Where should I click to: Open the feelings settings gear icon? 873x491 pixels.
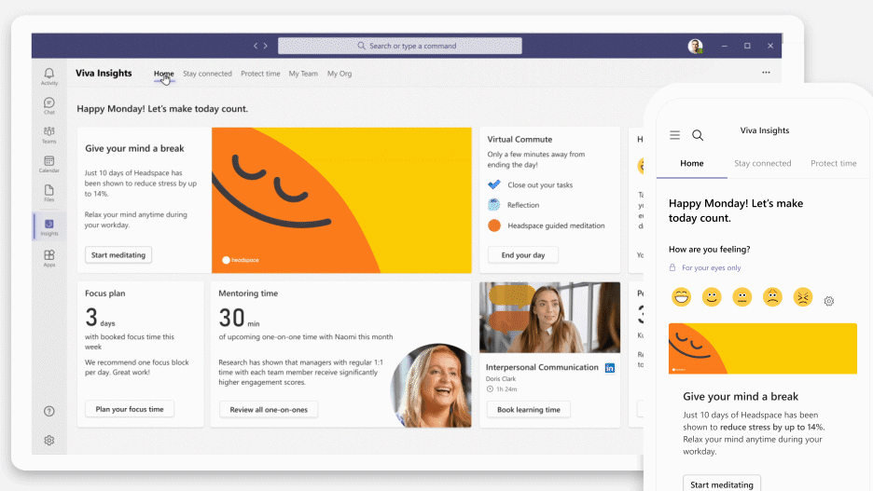(829, 301)
